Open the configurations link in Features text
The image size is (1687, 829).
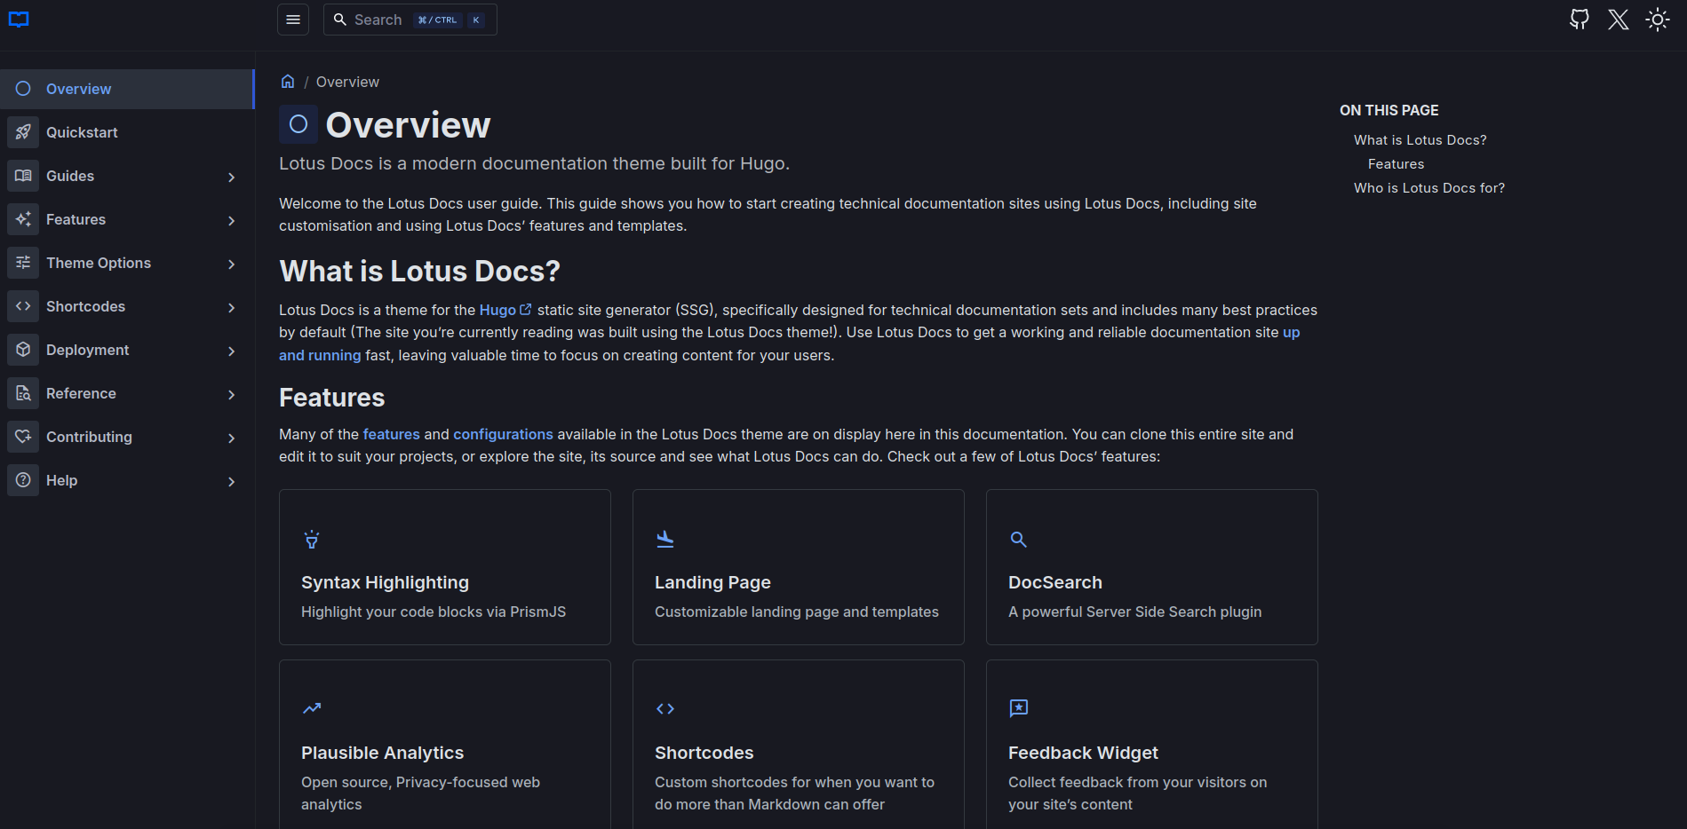pyautogui.click(x=503, y=434)
